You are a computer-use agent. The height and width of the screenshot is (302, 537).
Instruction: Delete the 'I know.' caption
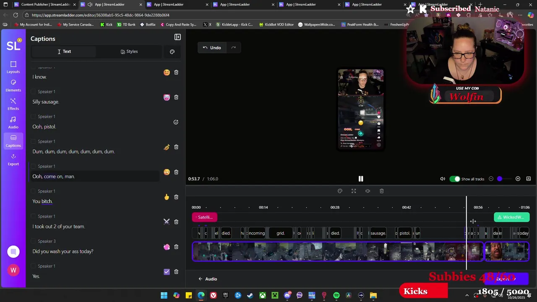[176, 72]
